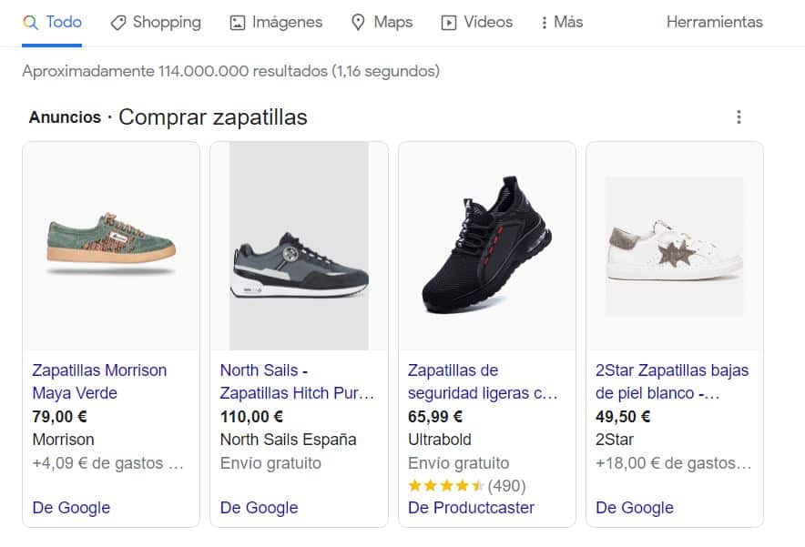The height and width of the screenshot is (547, 805).
Task: Click the star rating on Ultrabold listing
Action: pyautogui.click(x=446, y=486)
